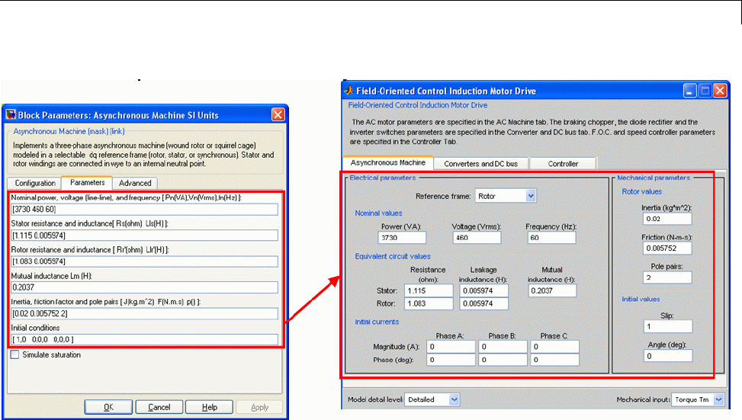The width and height of the screenshot is (742, 420).
Task: Minimize the Field-Oriented Control window
Action: (x=690, y=91)
